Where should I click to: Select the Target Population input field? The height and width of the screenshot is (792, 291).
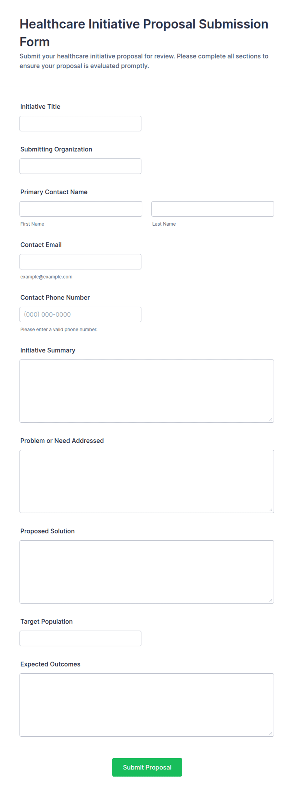tap(80, 638)
